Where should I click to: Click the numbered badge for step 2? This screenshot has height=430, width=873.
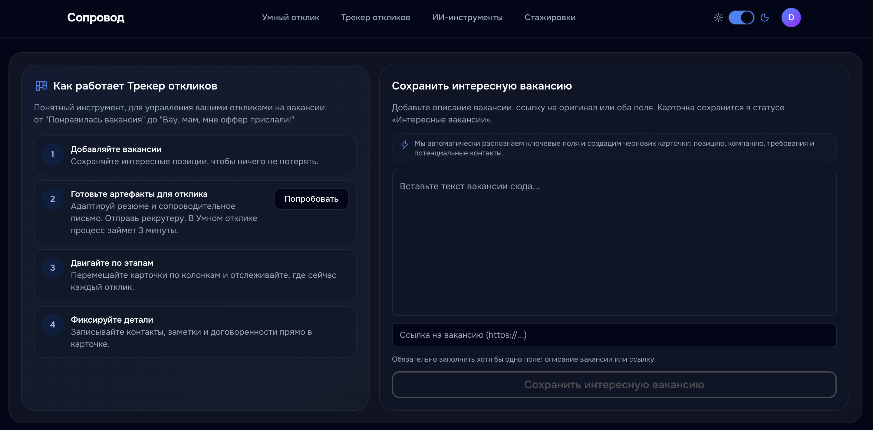click(53, 199)
